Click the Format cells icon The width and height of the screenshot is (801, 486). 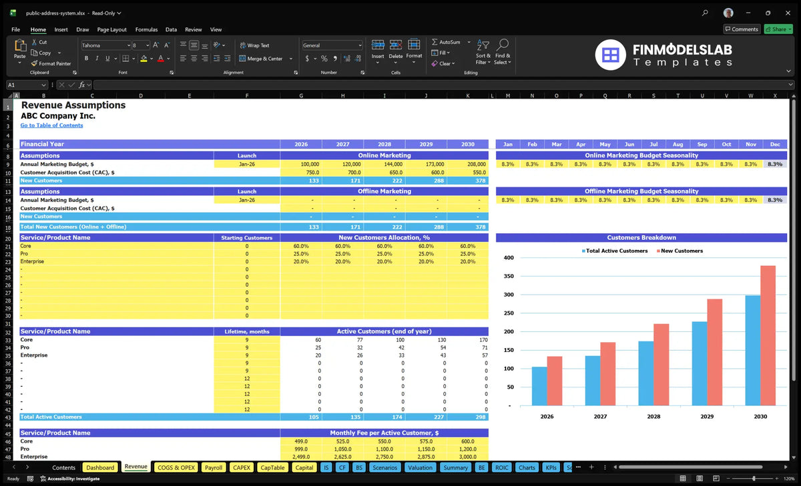point(414,45)
